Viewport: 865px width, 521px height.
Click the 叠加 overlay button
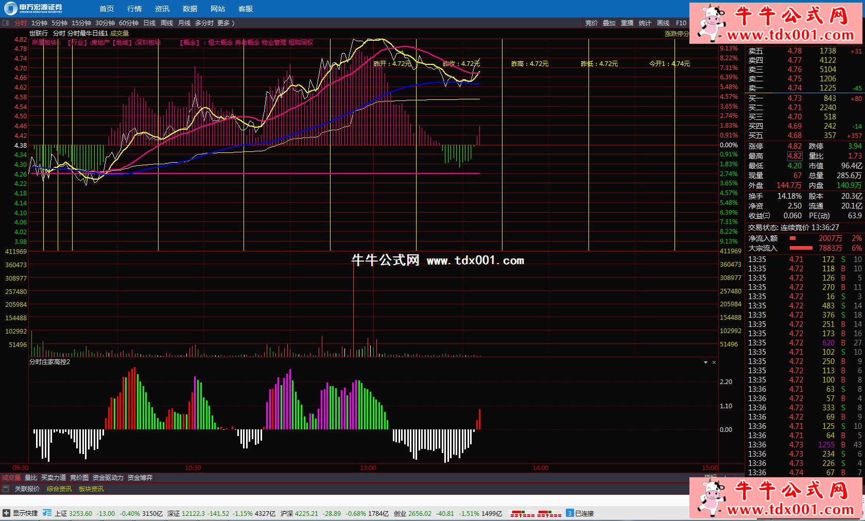point(609,23)
